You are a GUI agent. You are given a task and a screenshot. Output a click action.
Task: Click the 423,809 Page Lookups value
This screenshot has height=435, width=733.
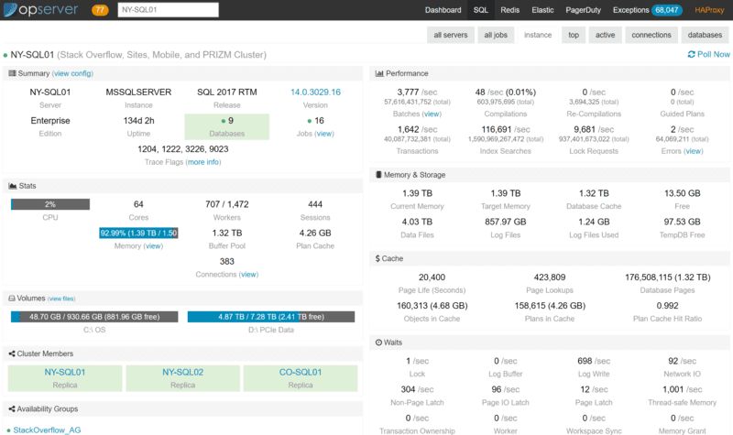[549, 277]
